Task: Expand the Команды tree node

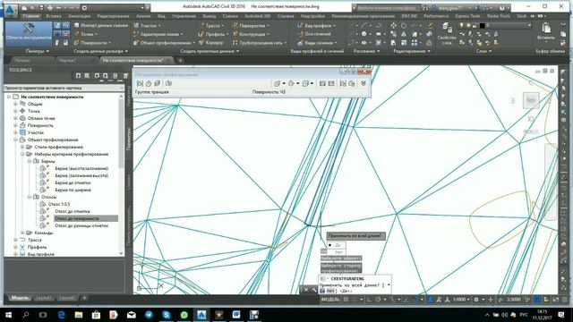Action: point(22,233)
